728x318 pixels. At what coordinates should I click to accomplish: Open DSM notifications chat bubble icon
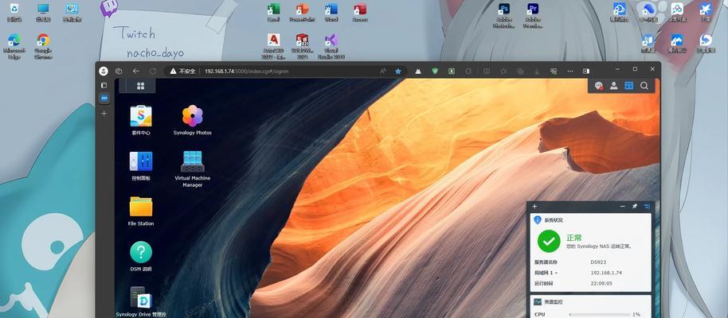(x=599, y=86)
